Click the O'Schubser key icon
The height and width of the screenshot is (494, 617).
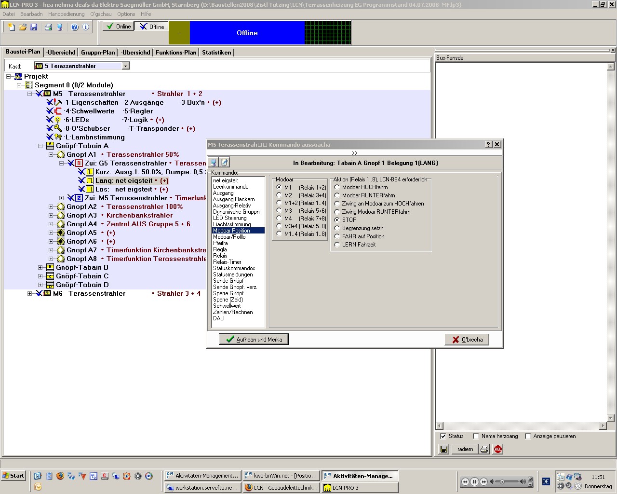[58, 128]
